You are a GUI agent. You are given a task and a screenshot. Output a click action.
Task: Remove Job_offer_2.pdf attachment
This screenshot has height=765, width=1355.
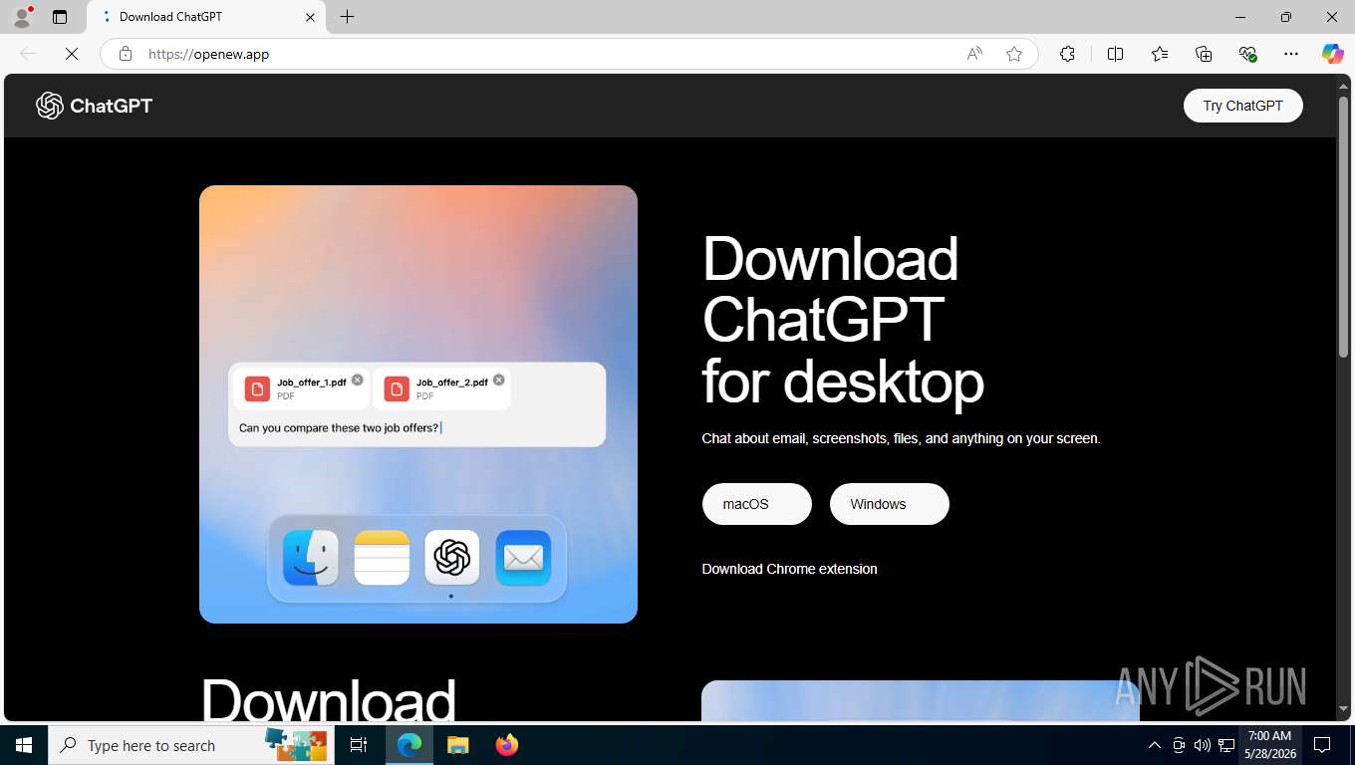point(499,380)
